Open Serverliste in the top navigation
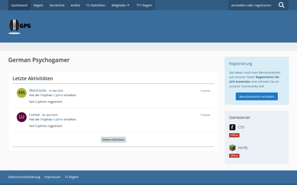Viewport: 297px width, 185px height. 57,5
